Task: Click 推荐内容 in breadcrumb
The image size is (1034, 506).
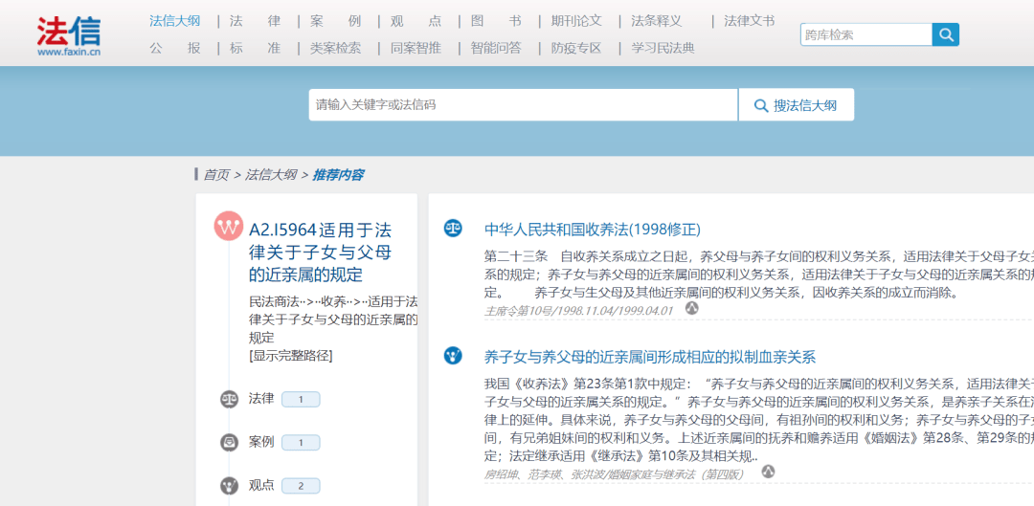Action: [x=338, y=175]
